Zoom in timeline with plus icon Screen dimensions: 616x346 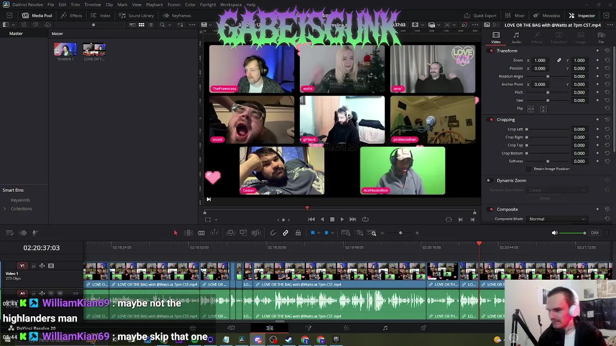(x=417, y=233)
